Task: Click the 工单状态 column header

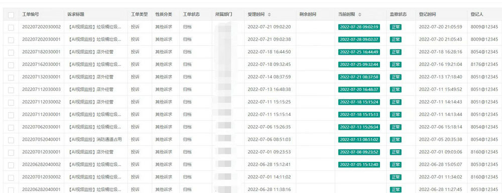Action: (191, 15)
